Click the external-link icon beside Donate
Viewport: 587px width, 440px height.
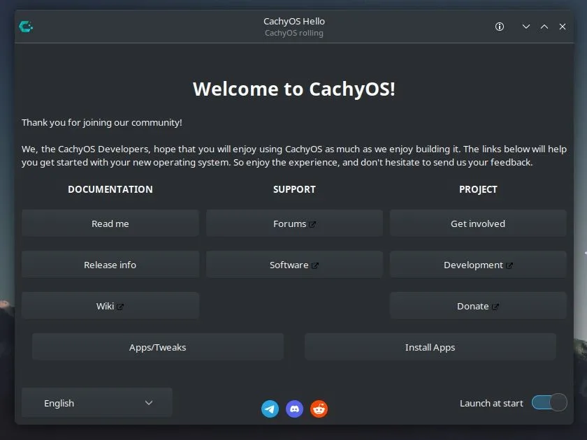pos(495,305)
